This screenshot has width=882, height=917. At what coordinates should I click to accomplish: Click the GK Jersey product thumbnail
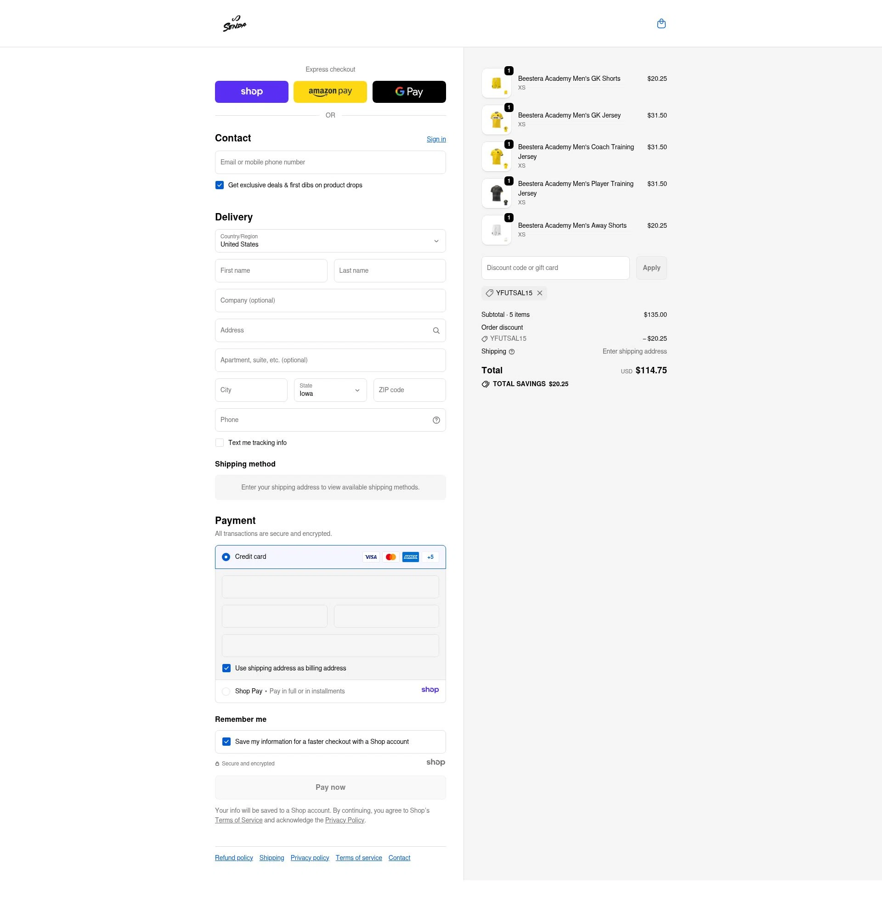[x=496, y=119]
